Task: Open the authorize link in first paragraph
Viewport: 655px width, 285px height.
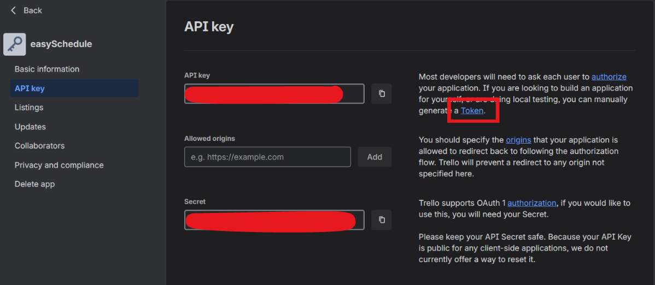Action: 609,77
